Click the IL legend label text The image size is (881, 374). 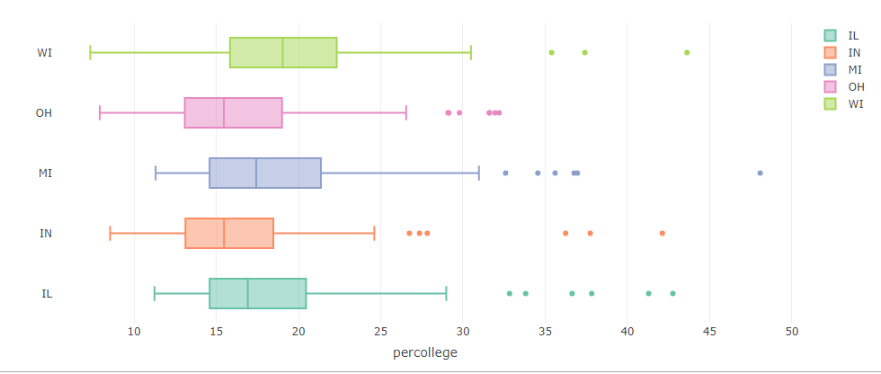pyautogui.click(x=853, y=36)
